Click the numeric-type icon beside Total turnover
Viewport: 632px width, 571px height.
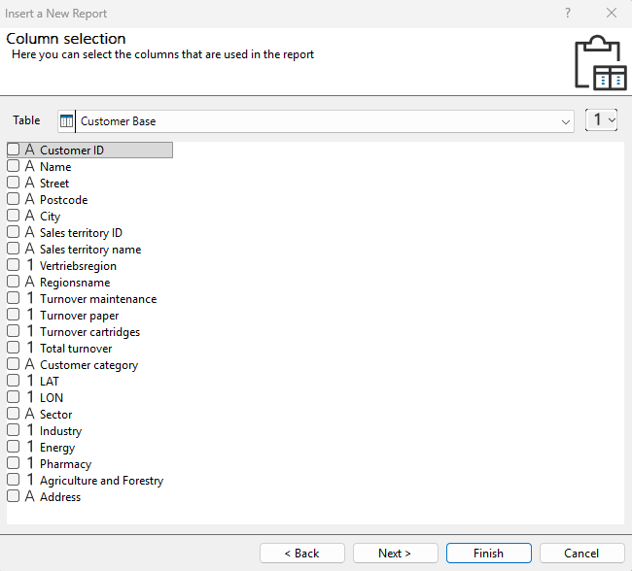[30, 348]
